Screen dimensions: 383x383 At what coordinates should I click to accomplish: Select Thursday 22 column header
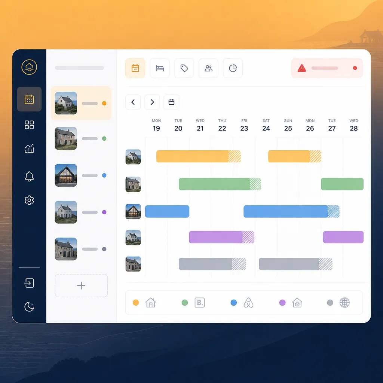pyautogui.click(x=222, y=125)
